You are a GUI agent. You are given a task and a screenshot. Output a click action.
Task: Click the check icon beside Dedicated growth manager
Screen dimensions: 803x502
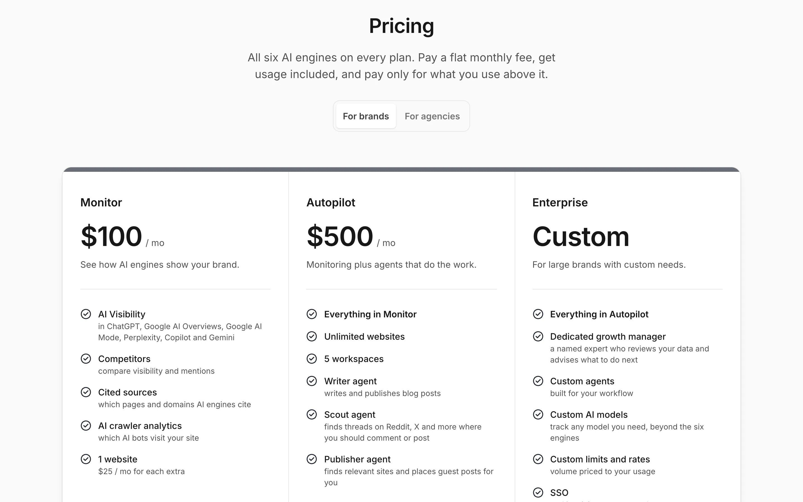[538, 336]
